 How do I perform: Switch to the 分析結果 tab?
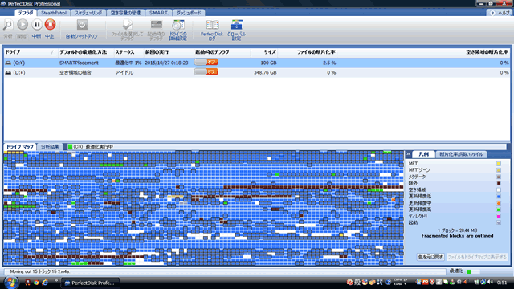pyautogui.click(x=50, y=146)
